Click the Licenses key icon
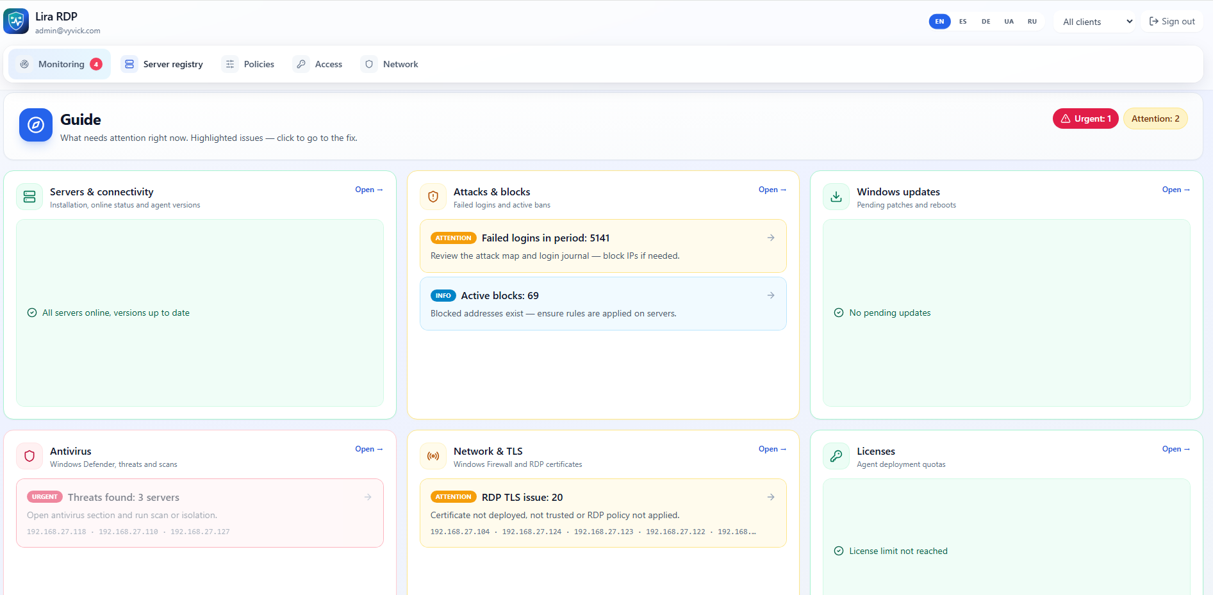Viewport: 1213px width, 595px height. (x=836, y=456)
